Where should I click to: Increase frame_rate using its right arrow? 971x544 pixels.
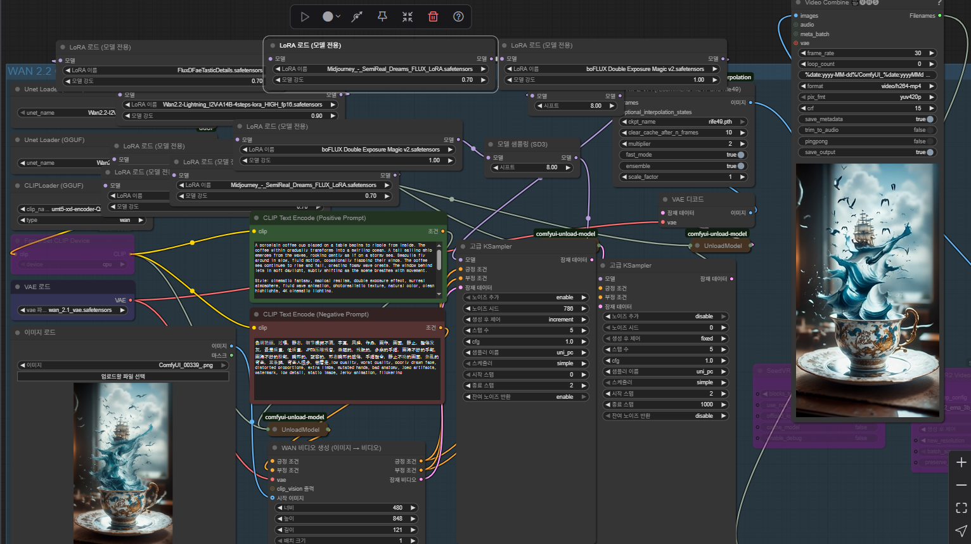931,53
